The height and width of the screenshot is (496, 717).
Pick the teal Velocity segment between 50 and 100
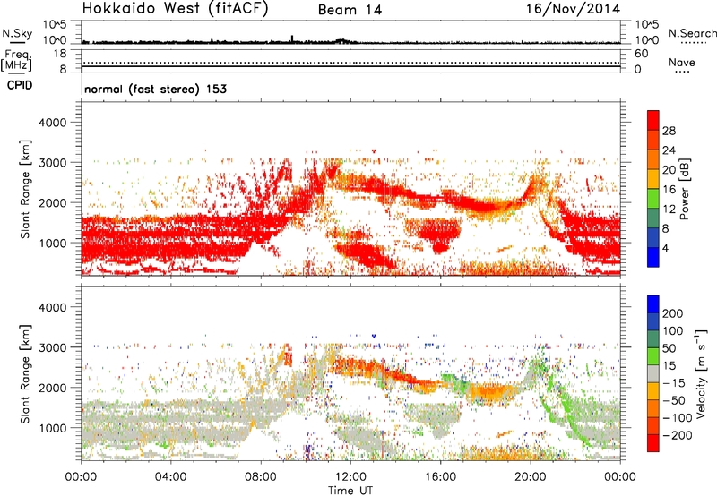point(653,339)
